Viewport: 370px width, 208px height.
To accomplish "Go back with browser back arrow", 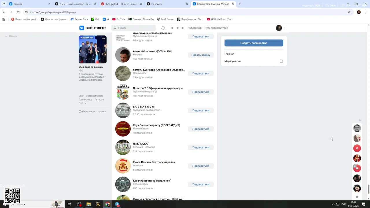I will (4, 12).
